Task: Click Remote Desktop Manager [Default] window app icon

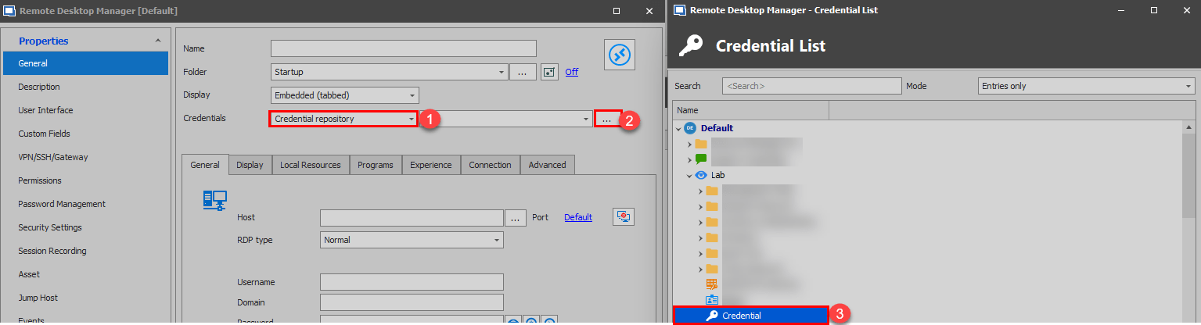Action: pyautogui.click(x=10, y=11)
